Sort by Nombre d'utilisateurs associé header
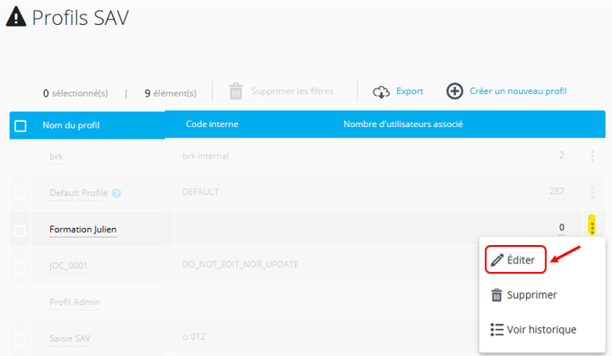This screenshot has height=356, width=612. click(x=403, y=123)
